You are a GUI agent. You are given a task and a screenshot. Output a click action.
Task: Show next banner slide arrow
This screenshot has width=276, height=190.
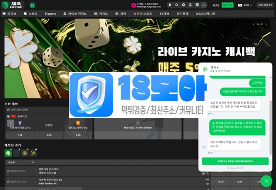[266, 24]
